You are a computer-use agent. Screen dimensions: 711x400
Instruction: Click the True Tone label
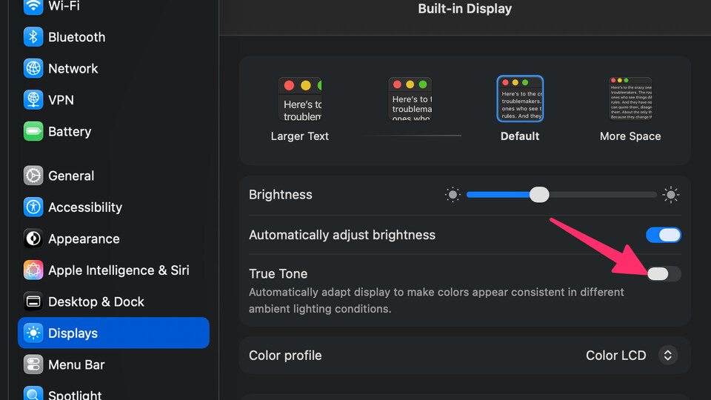click(278, 273)
